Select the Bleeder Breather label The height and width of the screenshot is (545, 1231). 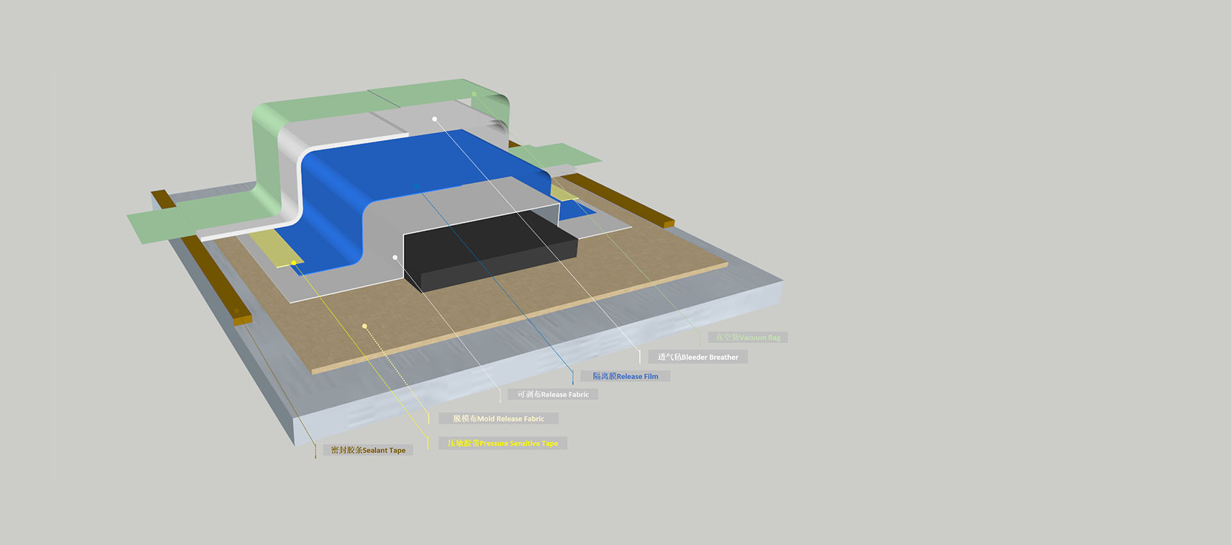[698, 357]
